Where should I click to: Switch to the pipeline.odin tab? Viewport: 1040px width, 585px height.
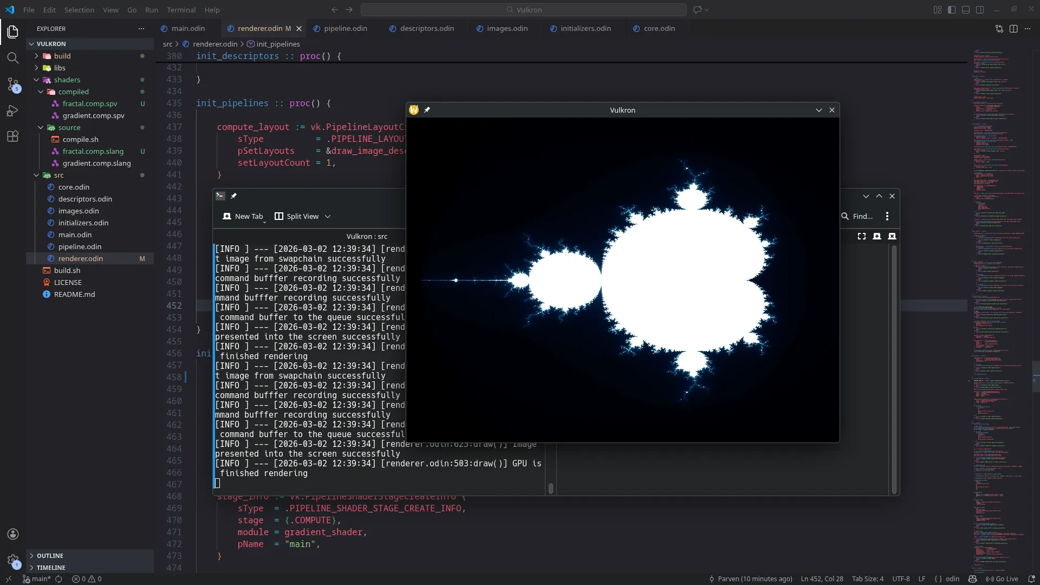pyautogui.click(x=345, y=28)
